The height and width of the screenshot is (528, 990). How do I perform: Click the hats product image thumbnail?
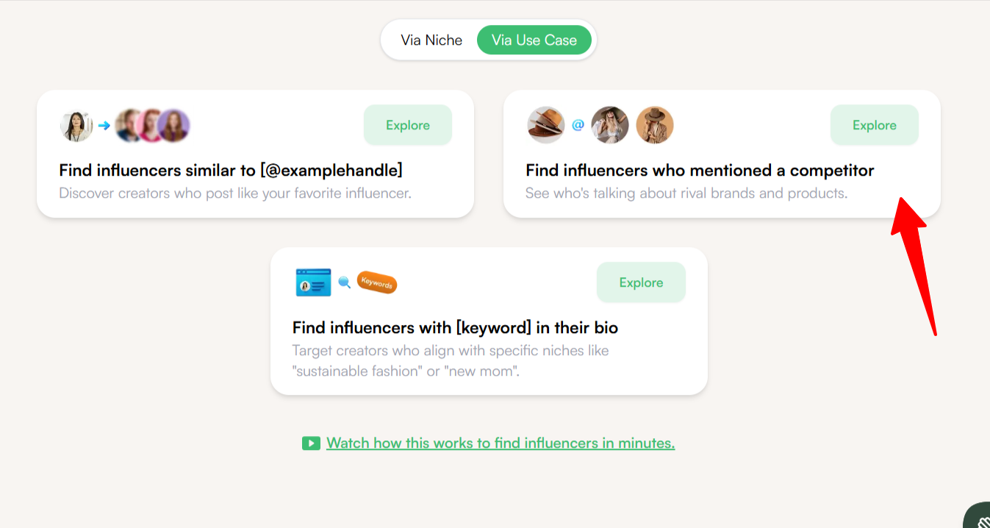tap(546, 125)
